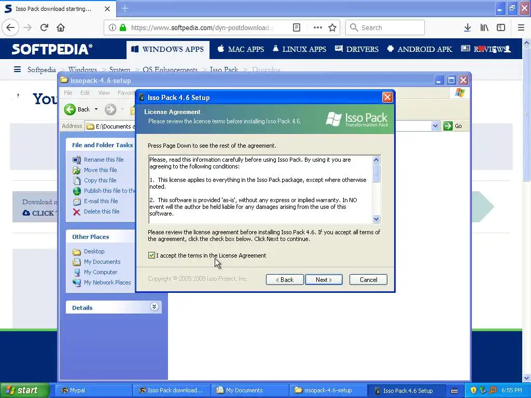Go back in browser history
The image size is (531, 398).
tap(10, 27)
